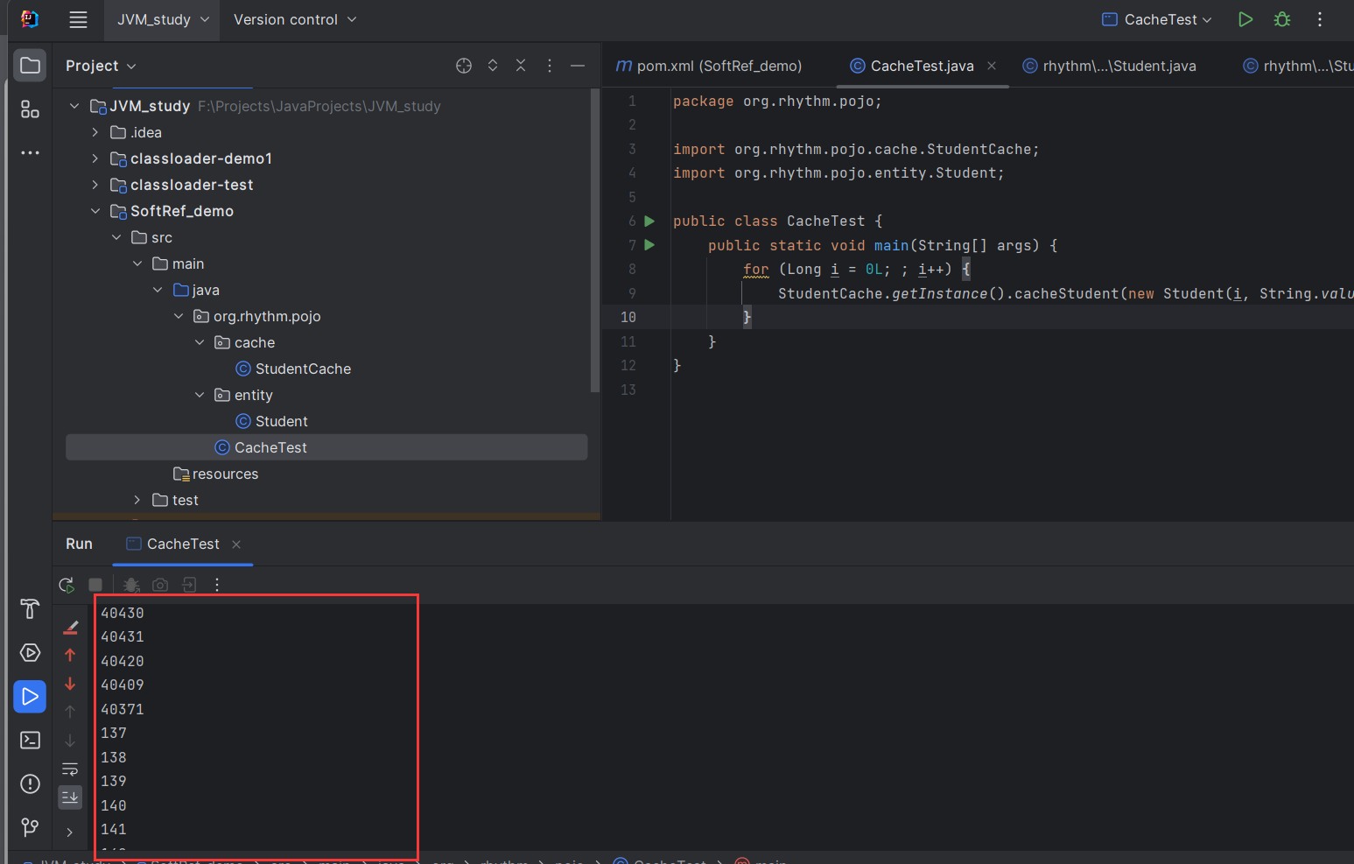Toggle scroll to end in console
Viewport: 1354px width, 864px height.
[x=70, y=797]
